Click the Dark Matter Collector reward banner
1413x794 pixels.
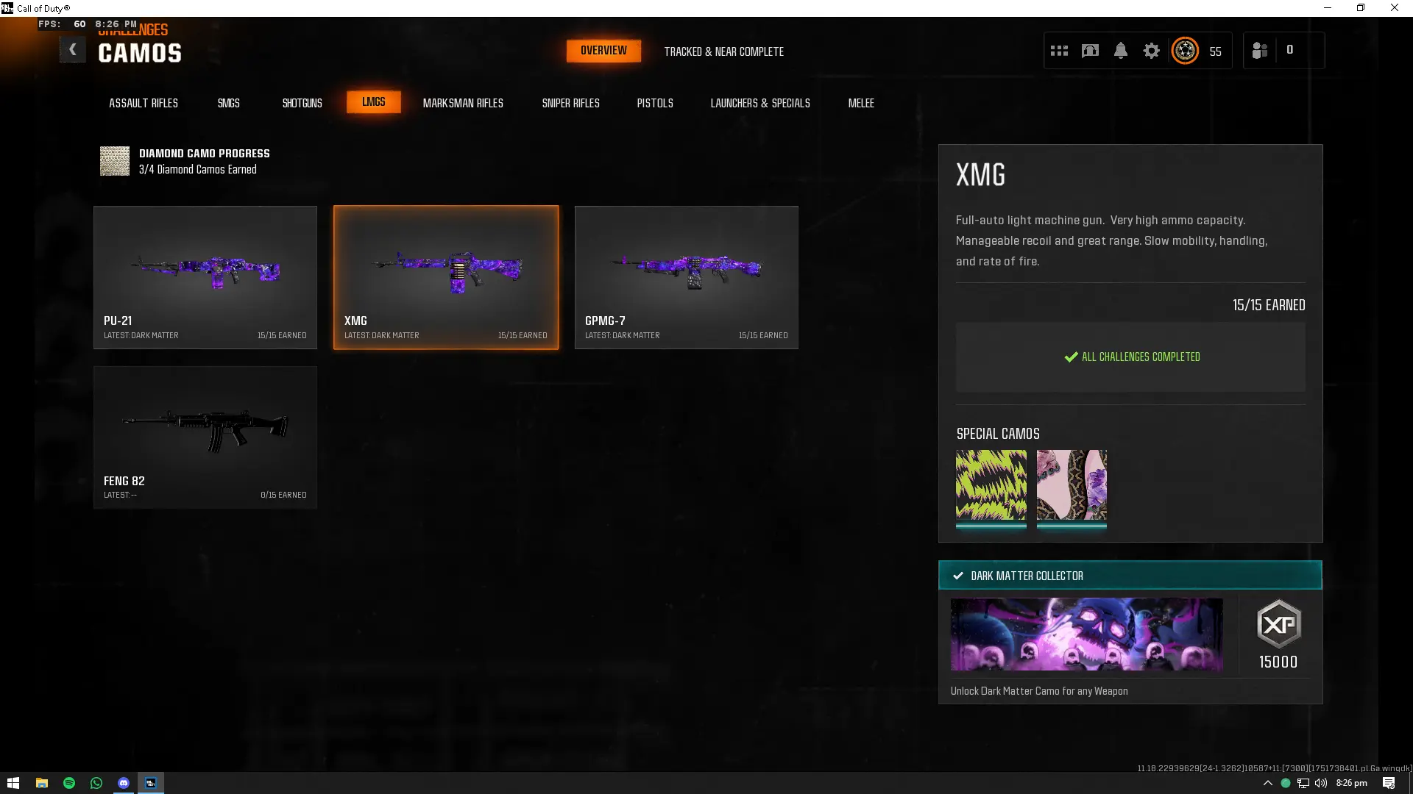click(x=1086, y=634)
